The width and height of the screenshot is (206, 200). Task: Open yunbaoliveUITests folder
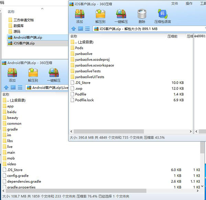click(x=87, y=77)
